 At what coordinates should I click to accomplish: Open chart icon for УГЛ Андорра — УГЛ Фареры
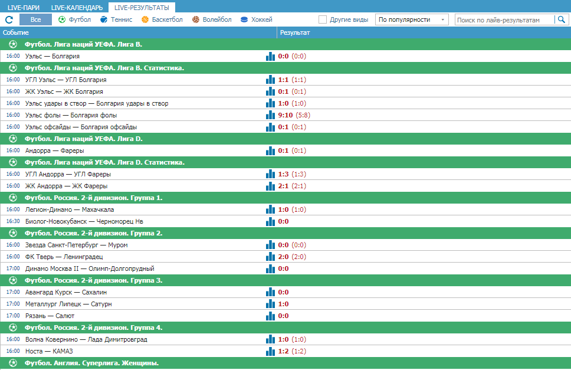tap(270, 174)
